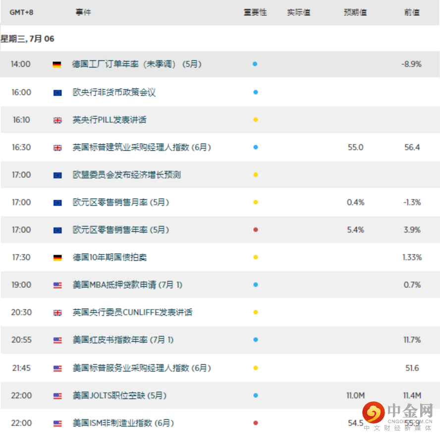Click the UK flag beside 英国标普建筑业采购经理人指数
The image size is (440, 437).
point(57,148)
